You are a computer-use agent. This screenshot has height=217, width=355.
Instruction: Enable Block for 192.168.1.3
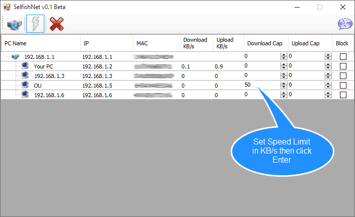pyautogui.click(x=343, y=76)
